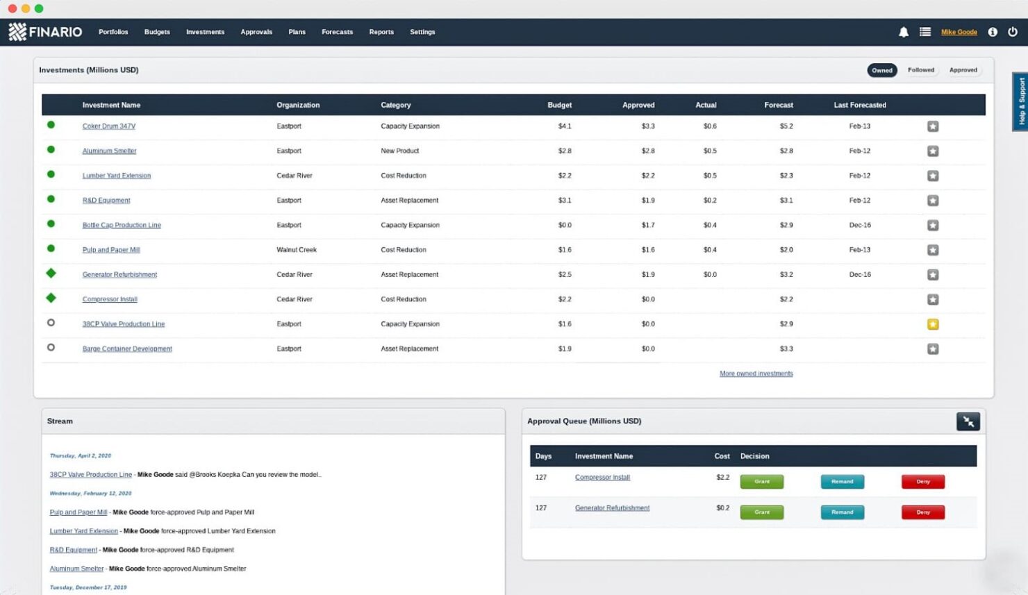Star the Coker Drum 347V investment
Screen dimensions: 1028x595
(x=933, y=126)
